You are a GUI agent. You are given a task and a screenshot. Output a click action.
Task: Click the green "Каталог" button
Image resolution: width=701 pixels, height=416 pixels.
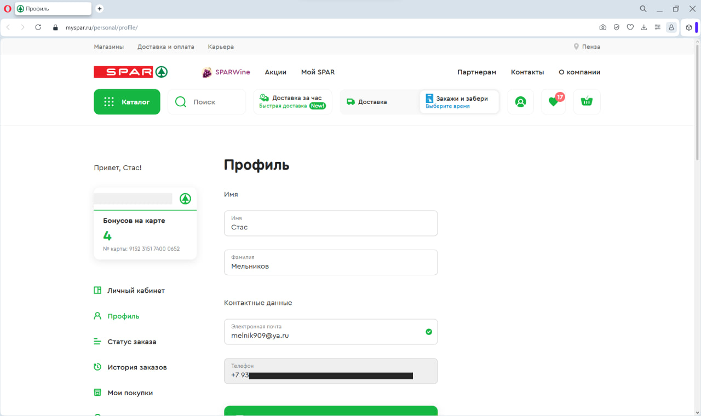tap(127, 101)
